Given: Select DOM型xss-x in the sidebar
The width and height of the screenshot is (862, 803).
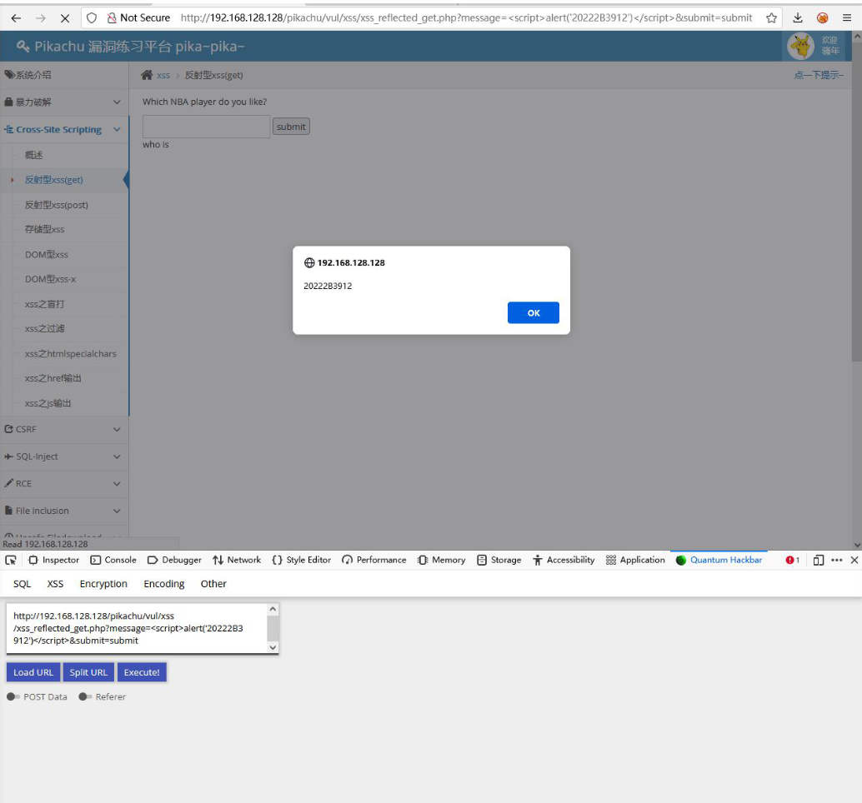Looking at the screenshot, I should (x=50, y=279).
